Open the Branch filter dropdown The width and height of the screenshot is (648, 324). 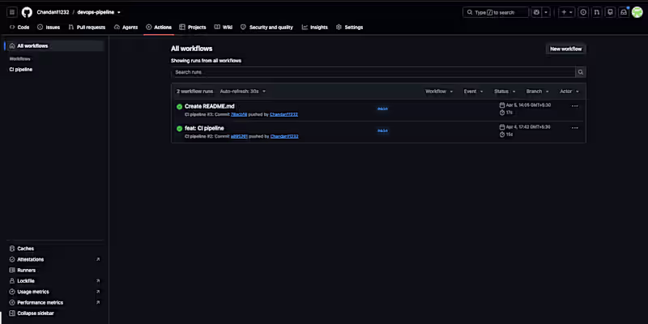click(538, 92)
